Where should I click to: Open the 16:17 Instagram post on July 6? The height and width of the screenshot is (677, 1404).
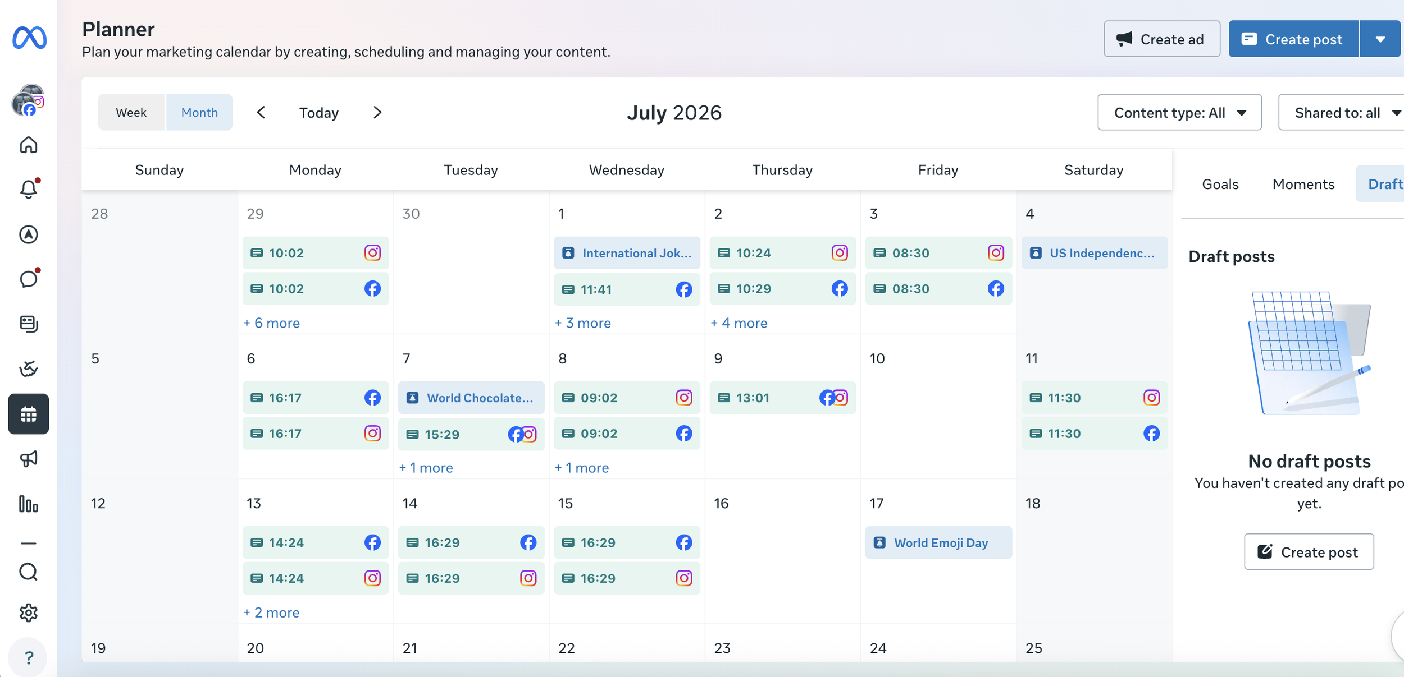coord(316,434)
